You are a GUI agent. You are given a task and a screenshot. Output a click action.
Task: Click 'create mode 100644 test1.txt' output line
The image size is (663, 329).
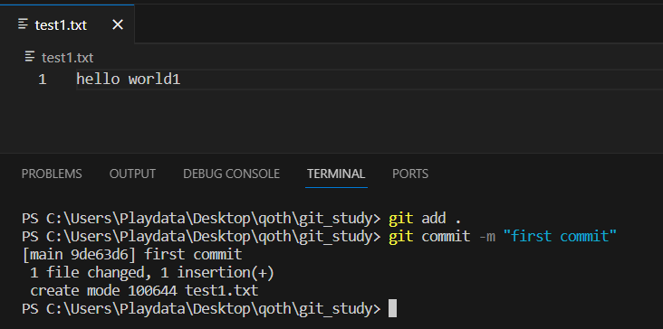click(x=144, y=291)
